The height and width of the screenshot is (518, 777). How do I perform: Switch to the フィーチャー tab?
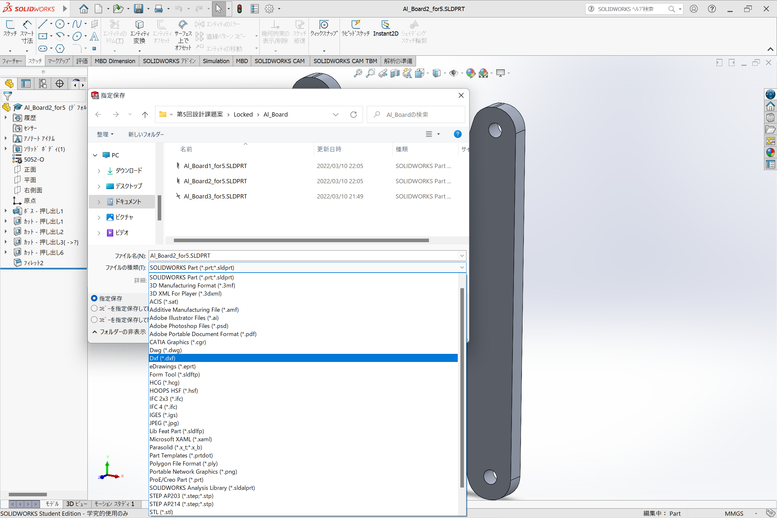(12, 61)
